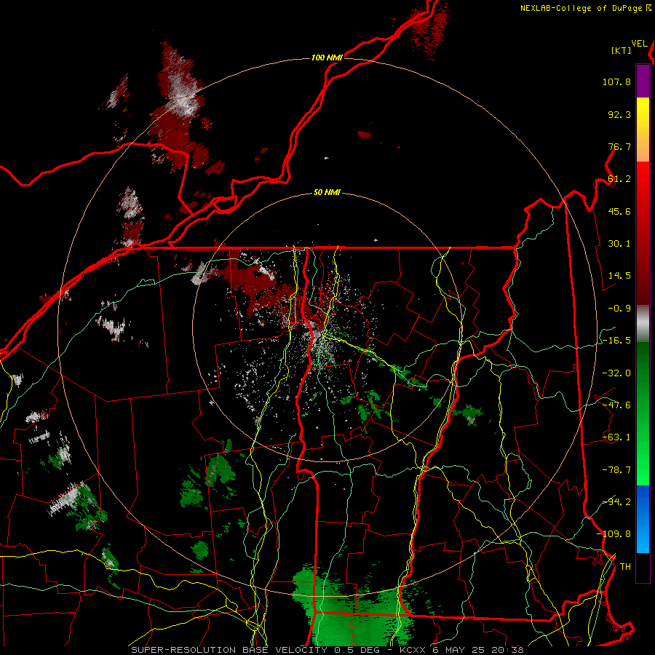The width and height of the screenshot is (655, 655).
Task: Click the Super-Resolution Base Velocity caption
Action: (327, 650)
